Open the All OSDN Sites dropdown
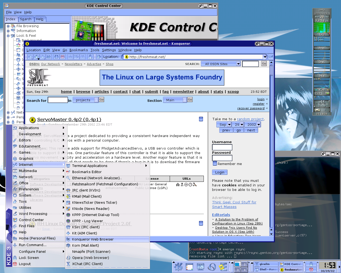 tap(221, 64)
